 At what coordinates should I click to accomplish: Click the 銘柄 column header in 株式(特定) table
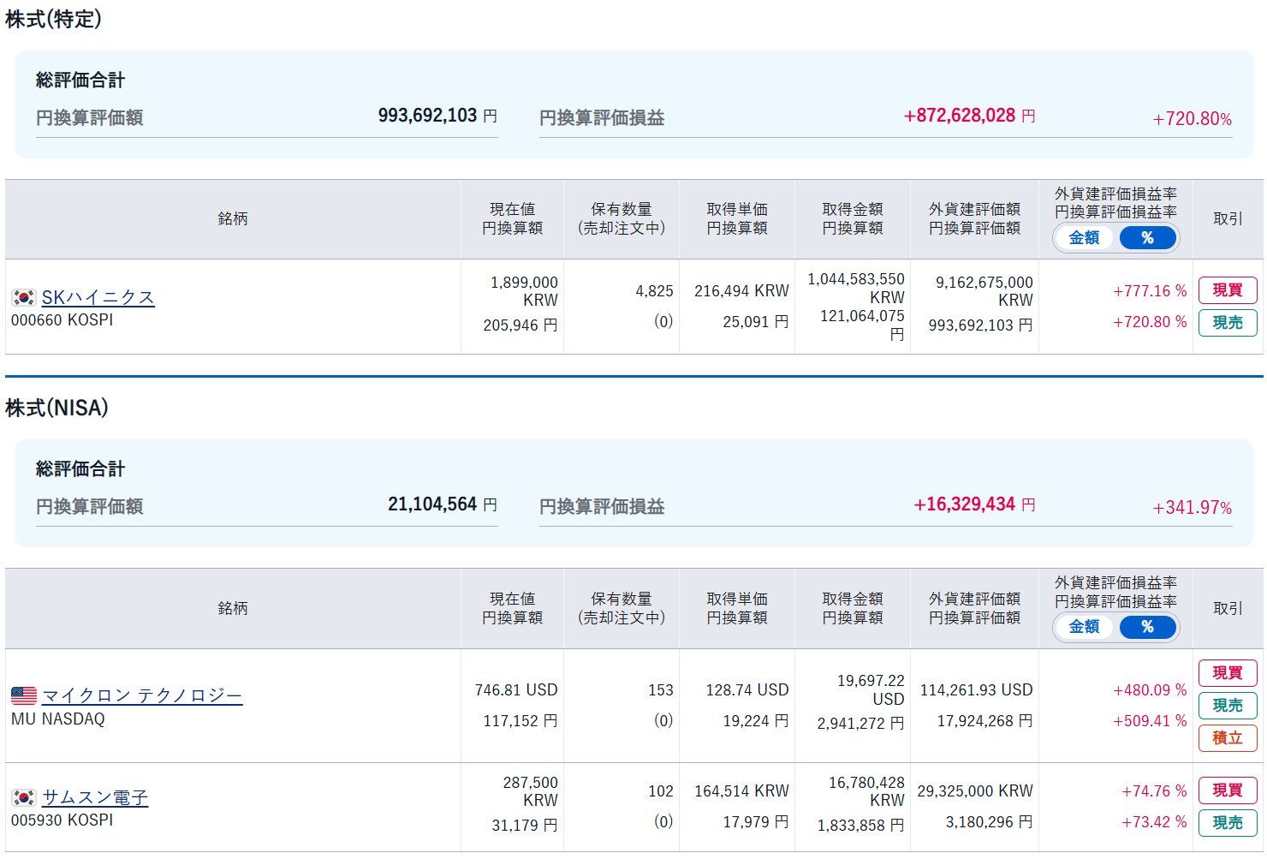point(233,219)
